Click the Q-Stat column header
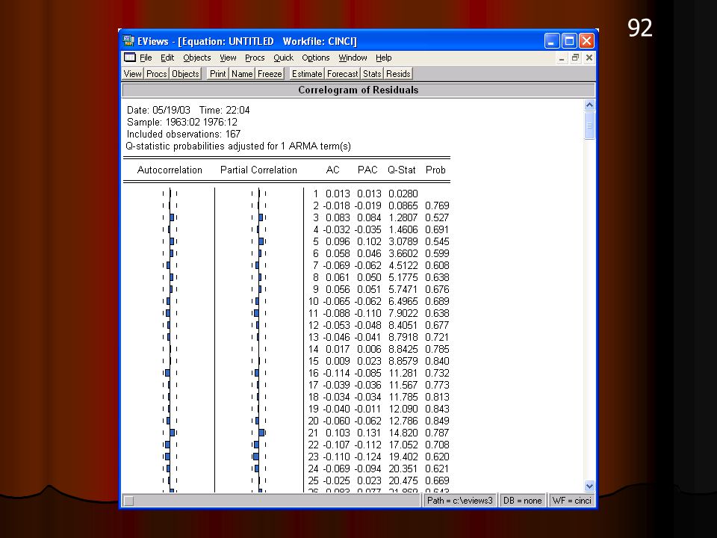Viewport: 717px width, 538px height. pyautogui.click(x=402, y=170)
